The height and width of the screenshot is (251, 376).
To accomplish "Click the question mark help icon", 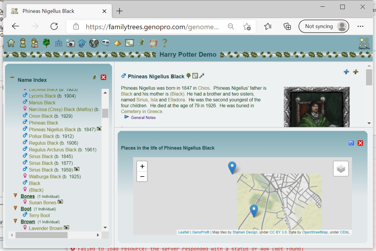I will [164, 43].
